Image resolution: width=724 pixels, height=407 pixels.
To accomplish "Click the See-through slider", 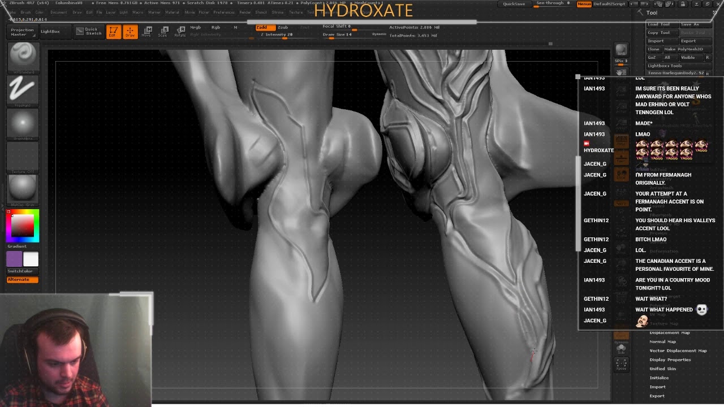I will pos(553,4).
